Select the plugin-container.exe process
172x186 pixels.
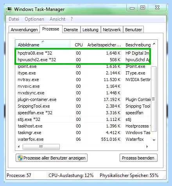pos(83,99)
